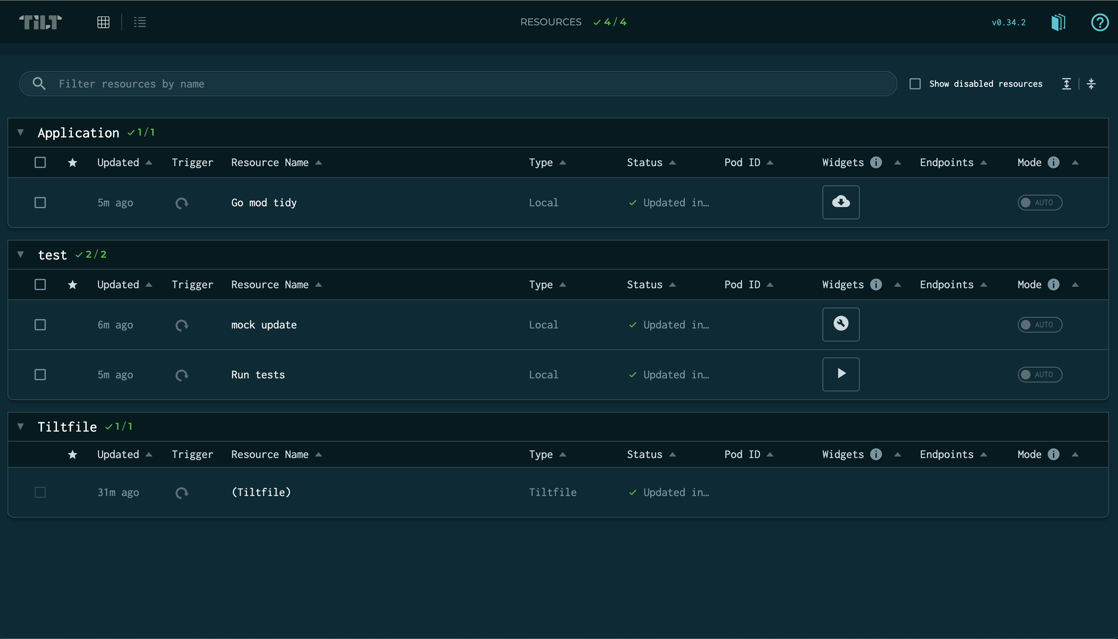Open the Go mod tidy resource
The height and width of the screenshot is (639, 1118).
click(x=263, y=202)
